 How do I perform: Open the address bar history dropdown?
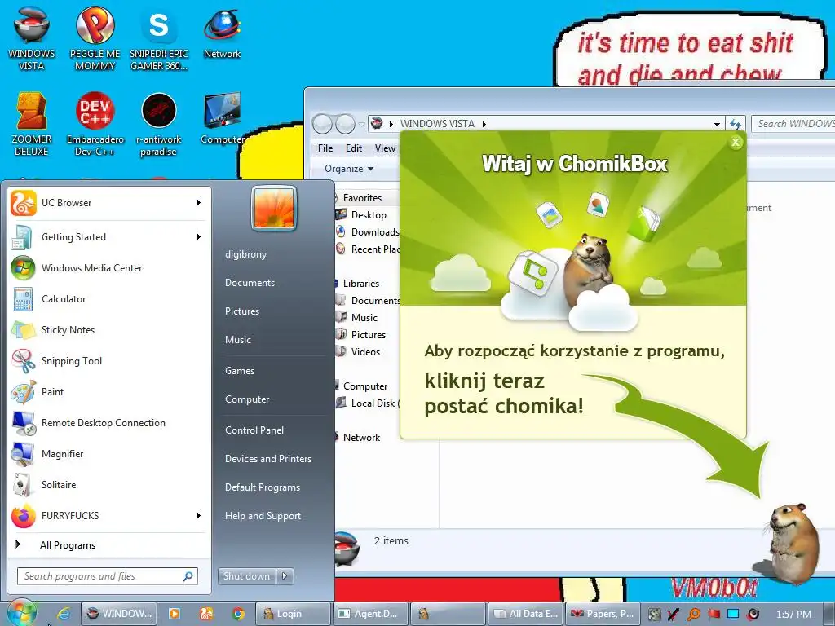pos(717,124)
